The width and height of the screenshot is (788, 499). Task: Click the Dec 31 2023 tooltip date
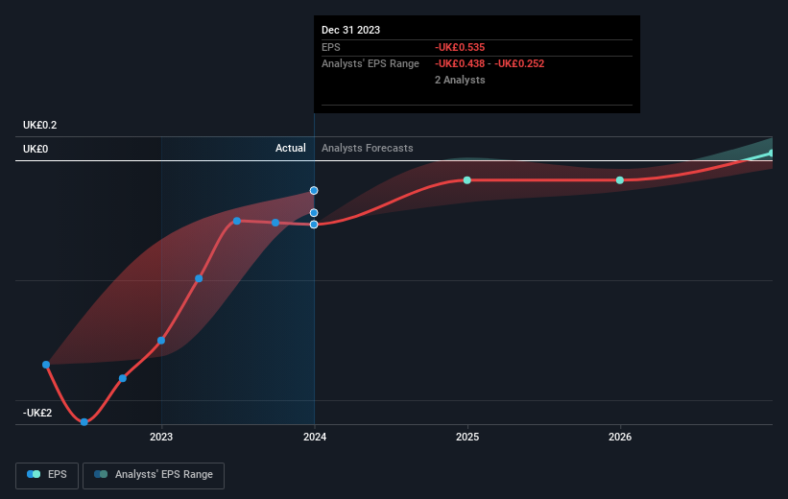coord(350,30)
